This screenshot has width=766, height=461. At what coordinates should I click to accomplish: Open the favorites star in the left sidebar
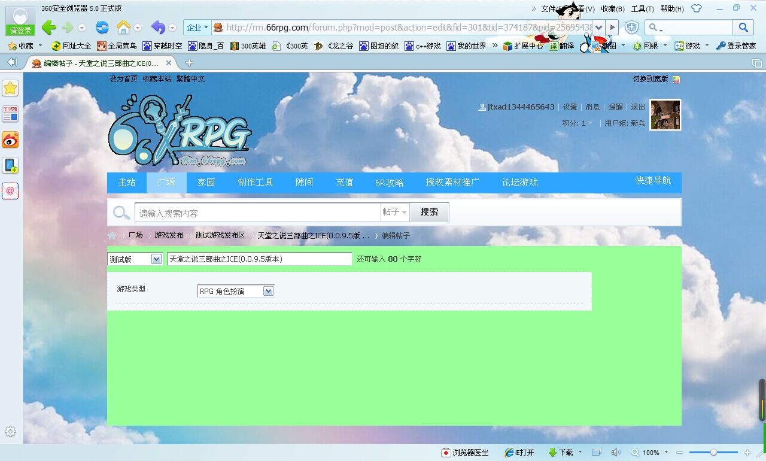10,89
